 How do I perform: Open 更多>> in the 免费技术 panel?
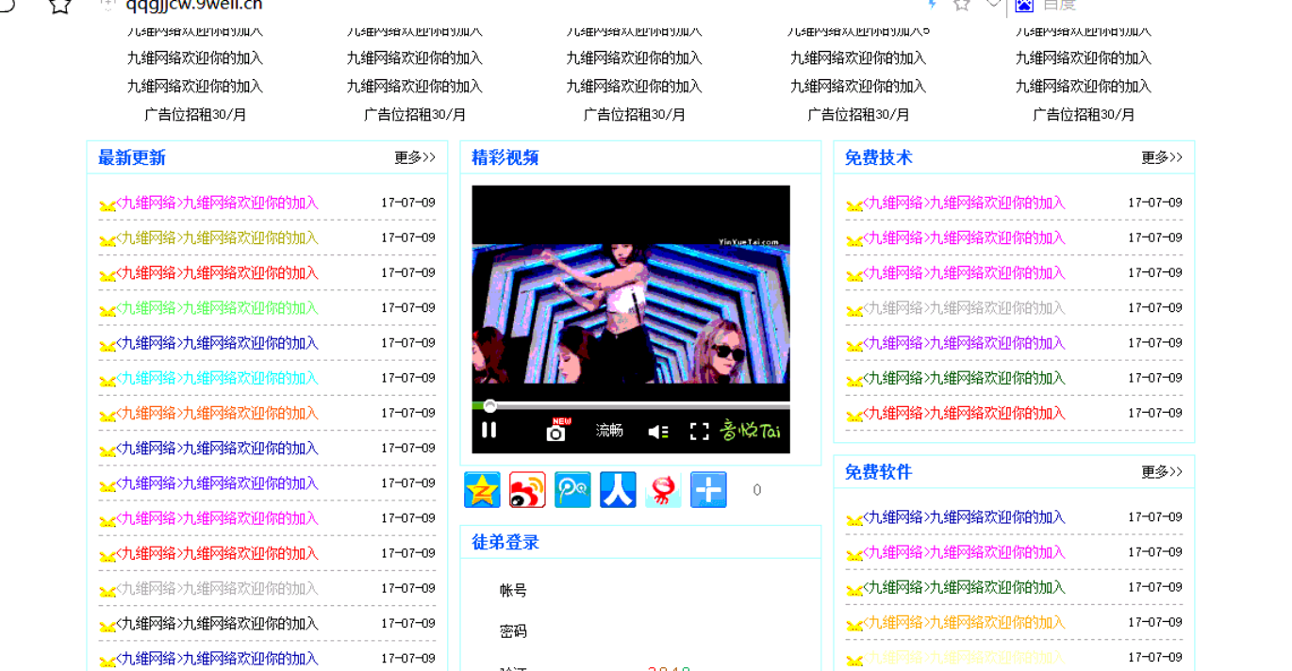point(1162,157)
